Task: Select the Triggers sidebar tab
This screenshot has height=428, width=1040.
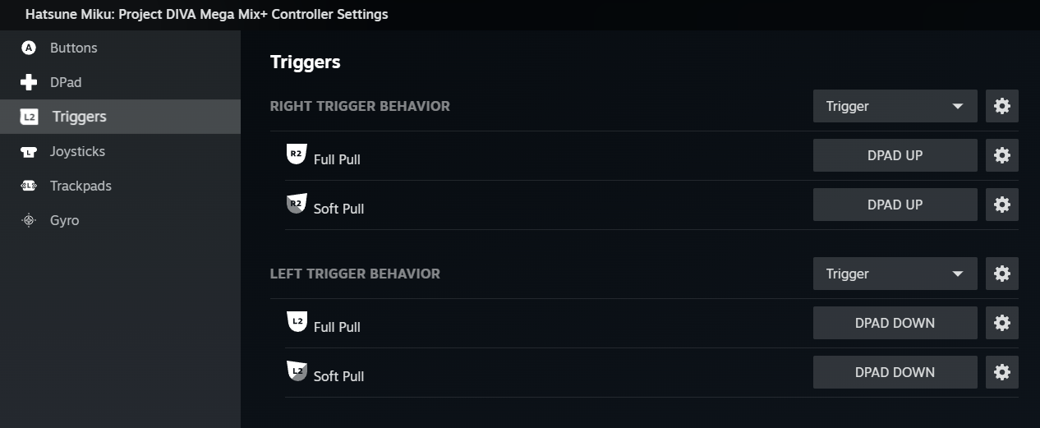Action: tap(79, 117)
